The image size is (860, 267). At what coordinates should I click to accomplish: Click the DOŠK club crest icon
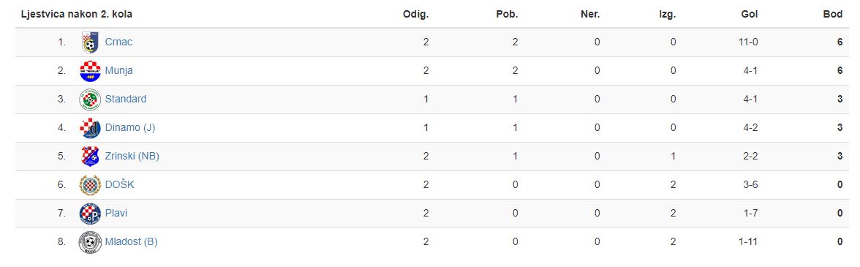(90, 185)
